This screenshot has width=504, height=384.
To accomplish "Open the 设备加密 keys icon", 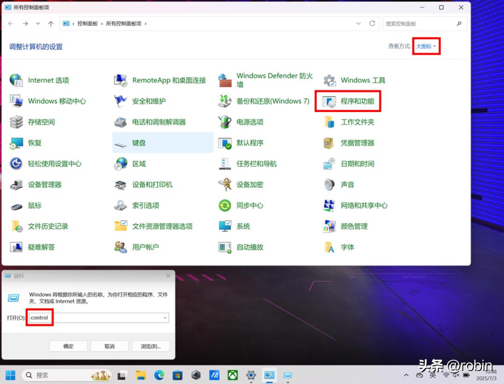I will (225, 184).
